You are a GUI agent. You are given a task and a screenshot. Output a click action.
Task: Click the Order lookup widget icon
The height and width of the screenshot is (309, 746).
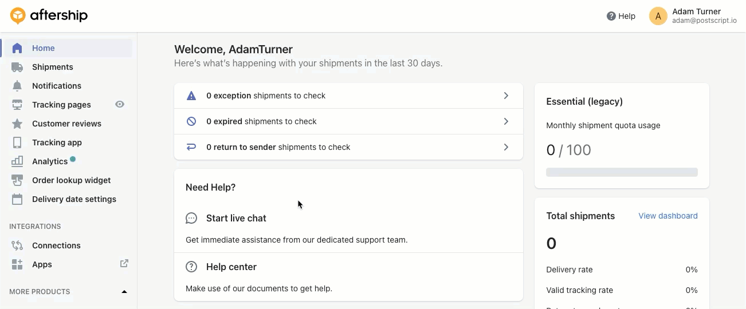(17, 180)
